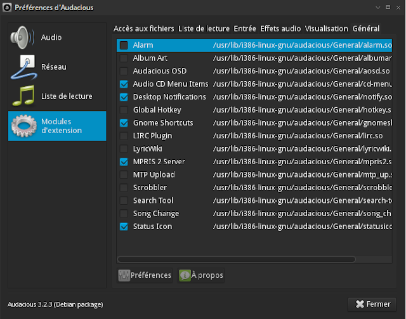This screenshot has width=406, height=319.
Task: Open the Liste de lecture music note icon
Action: (x=24, y=96)
